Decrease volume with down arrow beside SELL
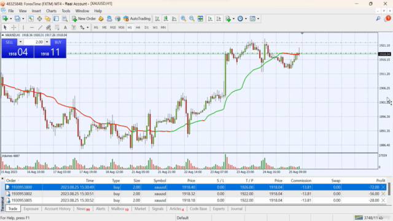This screenshot has width=393, height=221. tap(20, 42)
